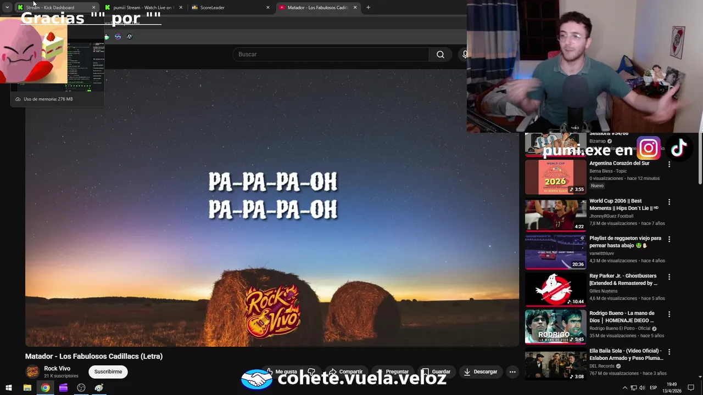Click the magnifying glass search button
703x395 pixels.
pyautogui.click(x=440, y=54)
